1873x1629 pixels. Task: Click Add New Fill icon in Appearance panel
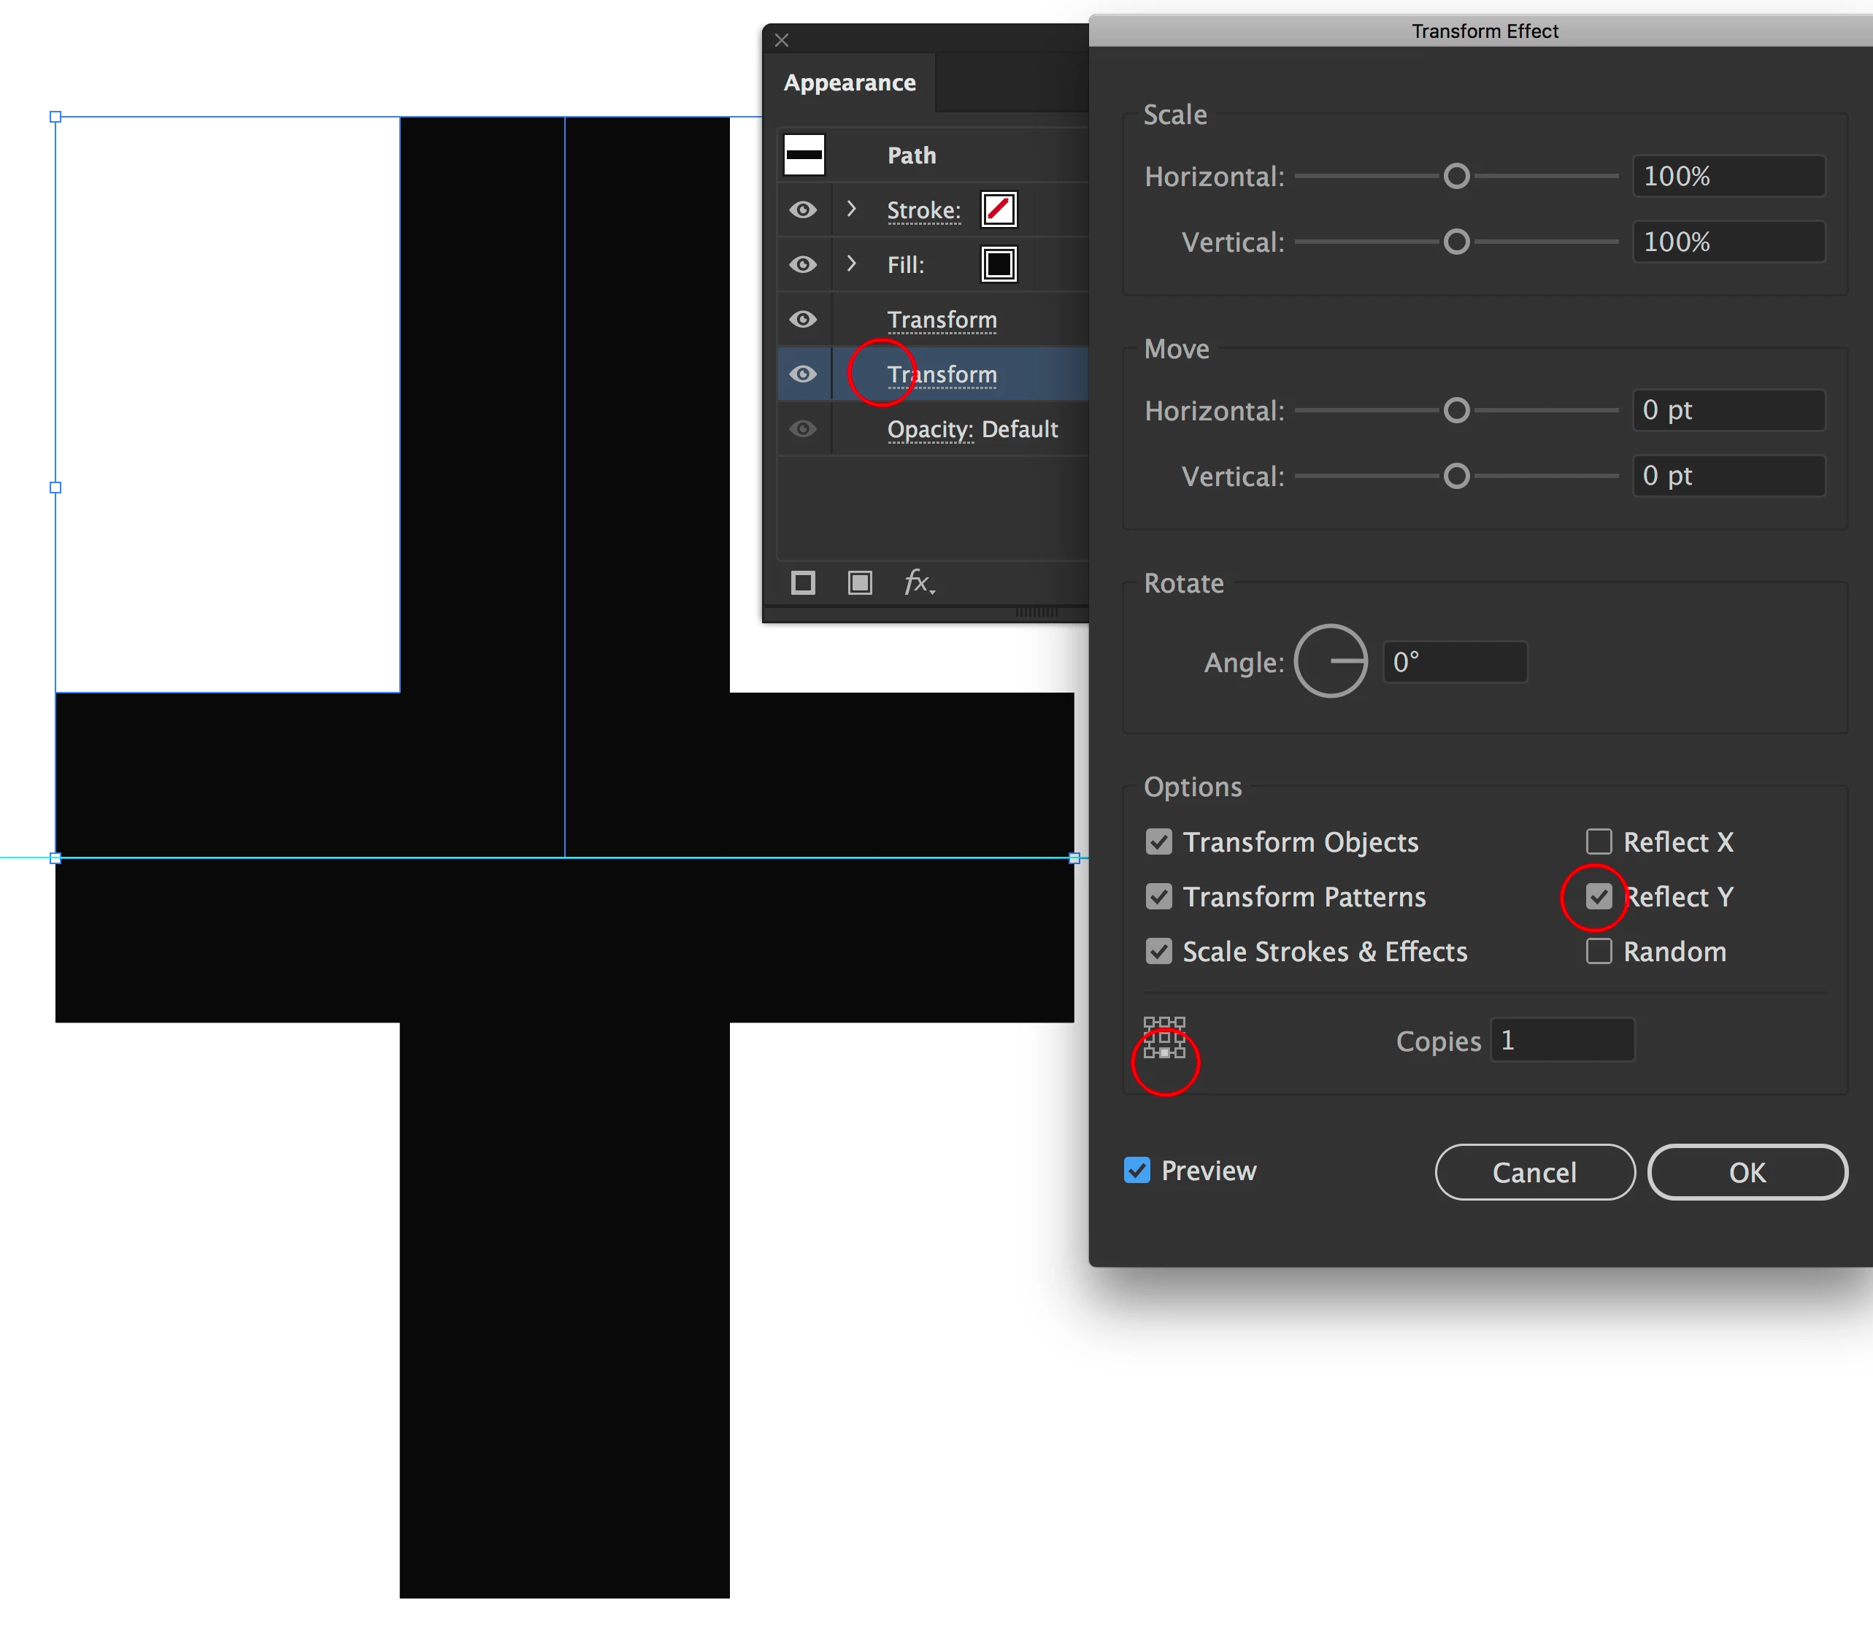(x=859, y=582)
